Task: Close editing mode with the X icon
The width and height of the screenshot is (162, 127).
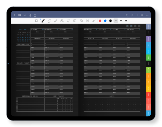Action: coord(142,15)
